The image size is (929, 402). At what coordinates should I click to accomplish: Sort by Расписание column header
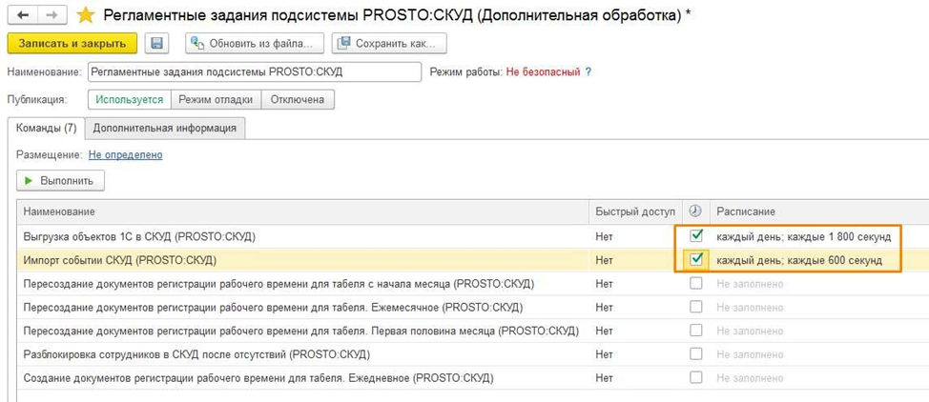click(x=746, y=211)
